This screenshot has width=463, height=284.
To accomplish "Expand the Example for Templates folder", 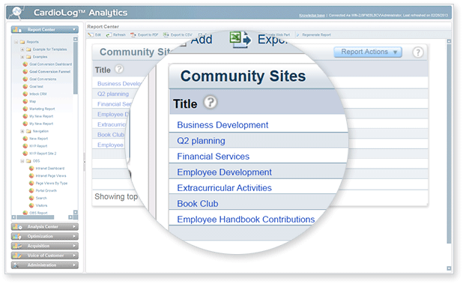I will point(22,49).
